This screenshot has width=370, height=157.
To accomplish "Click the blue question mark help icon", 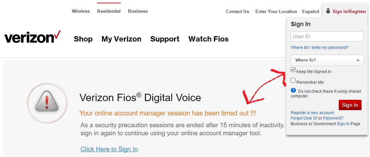I will point(293,90).
